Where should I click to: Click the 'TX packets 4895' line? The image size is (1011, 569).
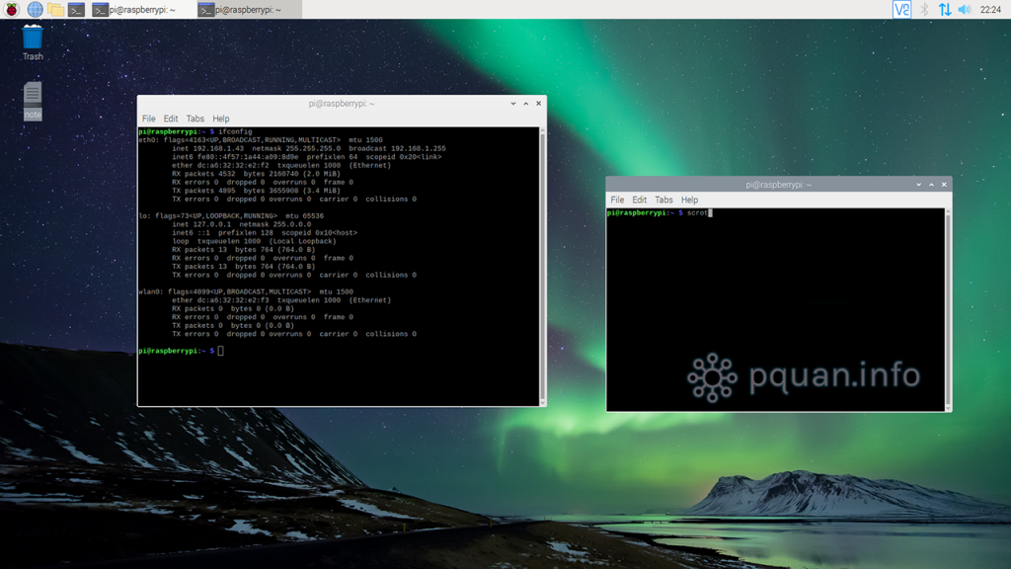(x=256, y=191)
